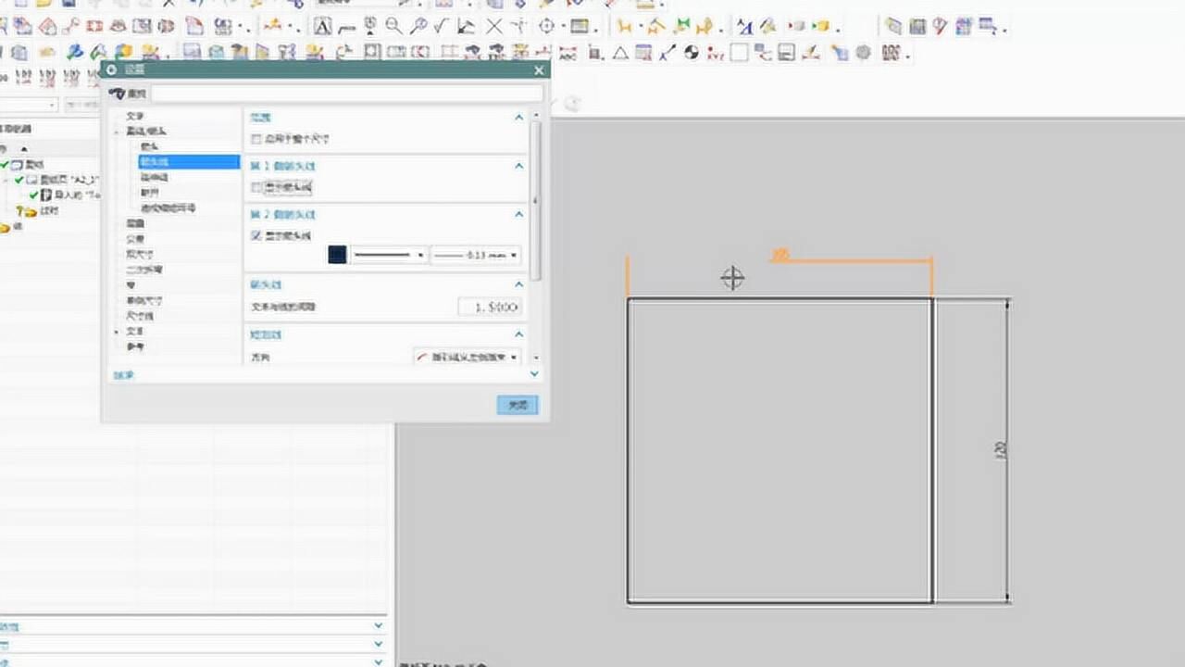The height and width of the screenshot is (667, 1185).
Task: Click the first orange dimension icon in right toolbar
Action: tap(626, 27)
